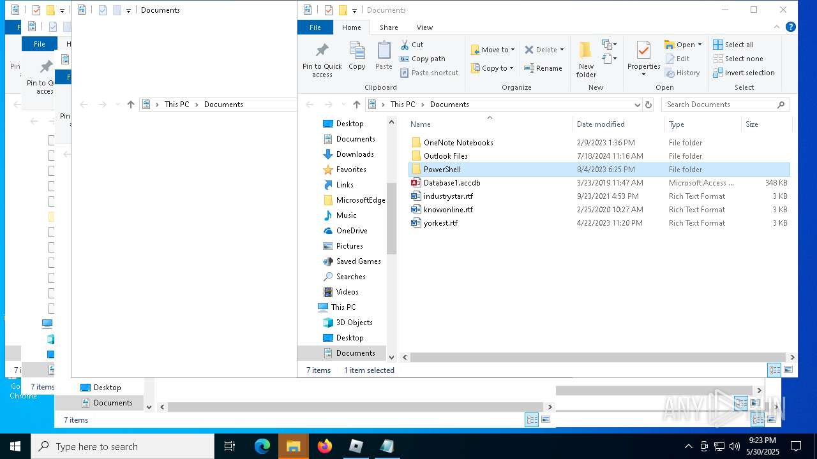Switch to the Share ribbon tab
This screenshot has height=459, width=817.
pyautogui.click(x=389, y=27)
